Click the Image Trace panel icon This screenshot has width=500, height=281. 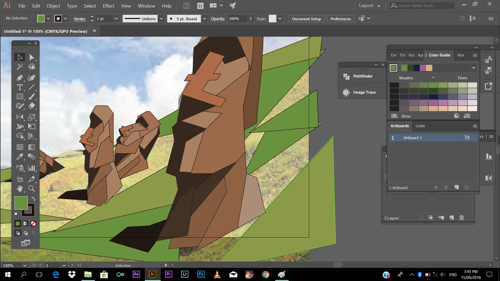point(346,93)
